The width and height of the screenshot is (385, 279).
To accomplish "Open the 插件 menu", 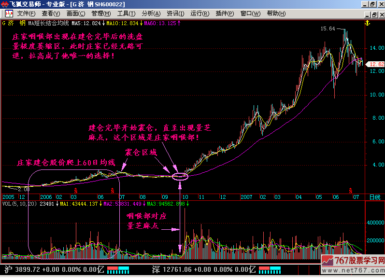I will coord(225,13).
